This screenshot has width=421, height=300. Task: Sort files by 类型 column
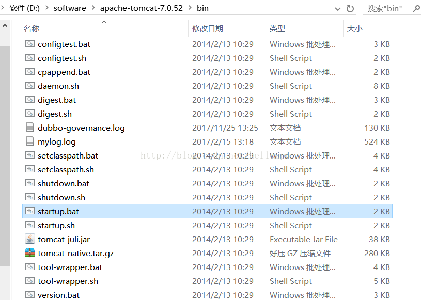(x=277, y=28)
